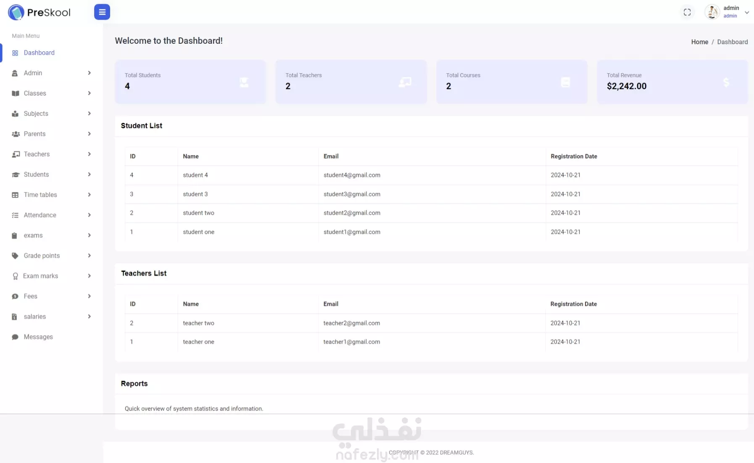
Task: Click the admin avatar picture
Action: pos(712,12)
